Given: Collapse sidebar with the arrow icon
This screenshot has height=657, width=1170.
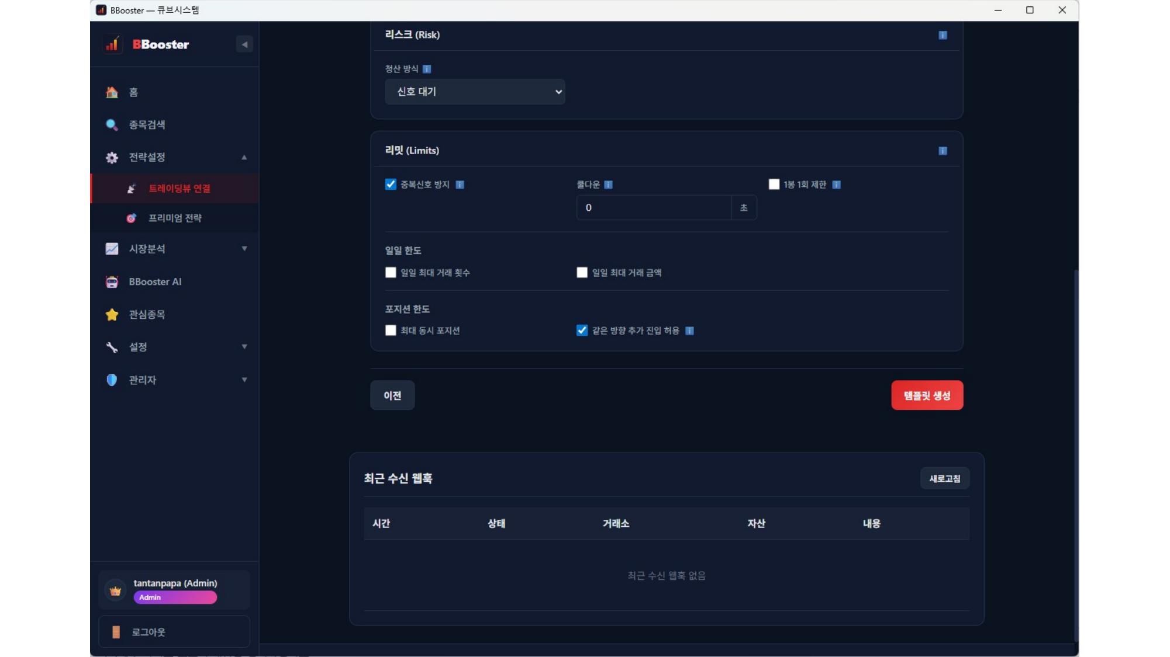Looking at the screenshot, I should coord(244,44).
